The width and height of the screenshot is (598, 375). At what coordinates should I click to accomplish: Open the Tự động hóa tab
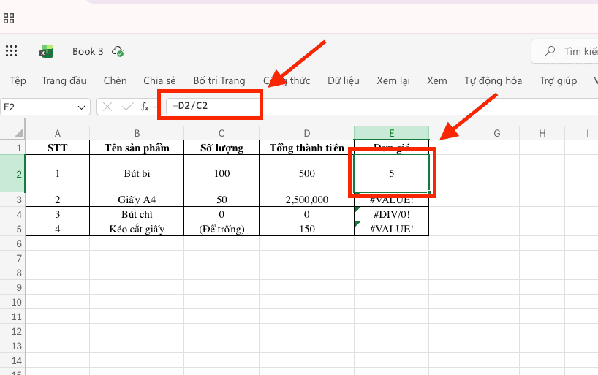click(493, 81)
